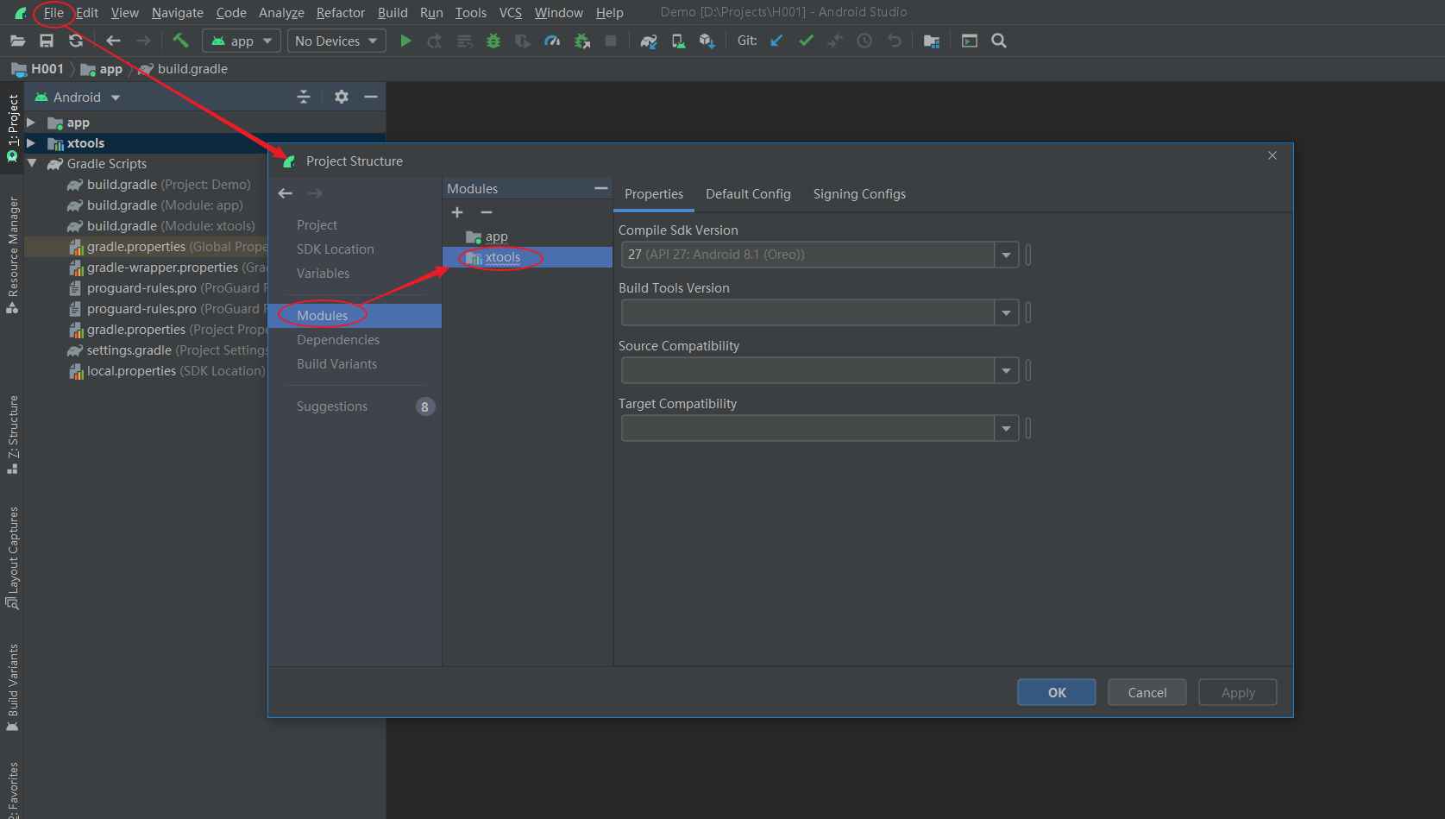Click the Debug app bug icon
Image resolution: width=1445 pixels, height=819 pixels.
pos(493,41)
